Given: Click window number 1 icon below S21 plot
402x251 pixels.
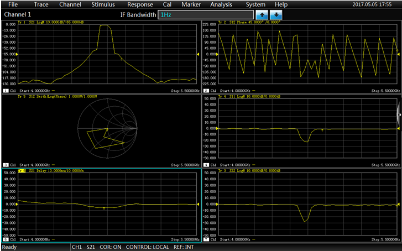Looking at the screenshot, I should tap(6, 90).
